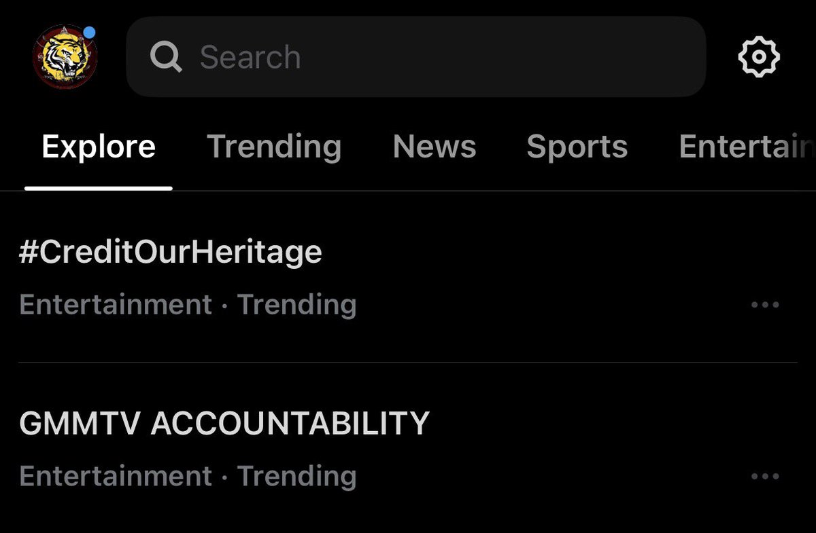This screenshot has height=533, width=816.
Task: Switch to the Trending tab
Action: (x=274, y=147)
